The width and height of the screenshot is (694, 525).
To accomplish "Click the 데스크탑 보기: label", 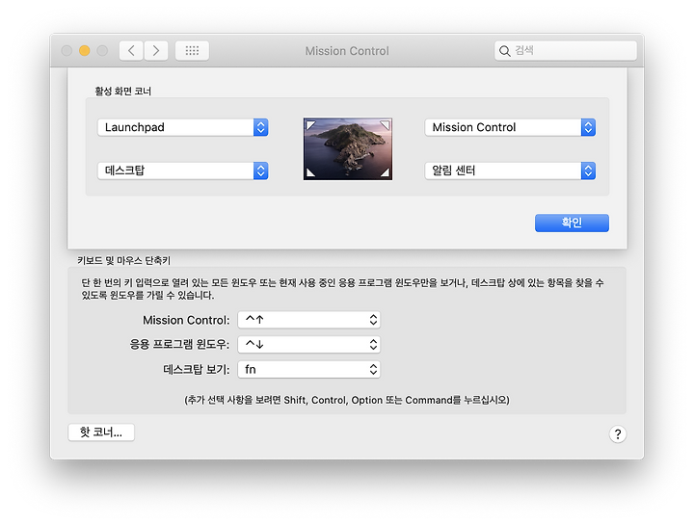I will pyautogui.click(x=196, y=369).
